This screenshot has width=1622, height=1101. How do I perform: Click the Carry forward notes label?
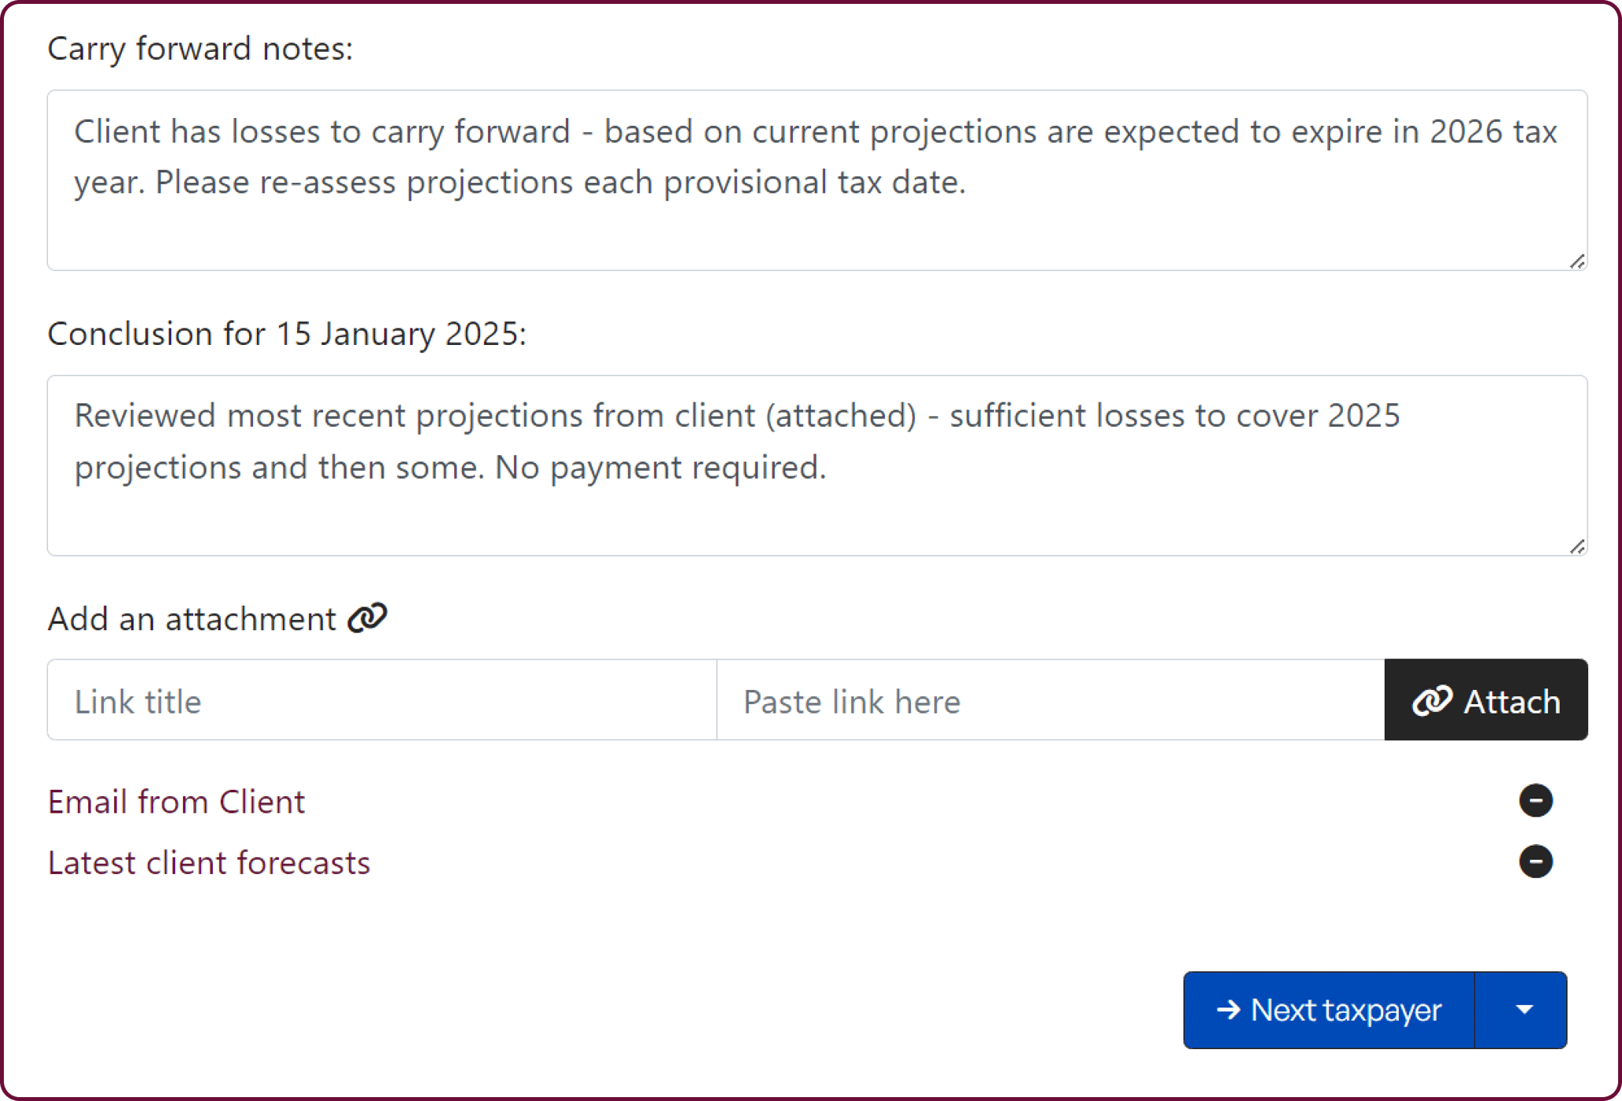click(x=200, y=49)
